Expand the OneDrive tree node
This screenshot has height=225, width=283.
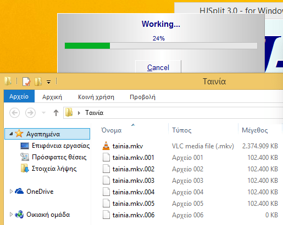[x=11, y=191]
